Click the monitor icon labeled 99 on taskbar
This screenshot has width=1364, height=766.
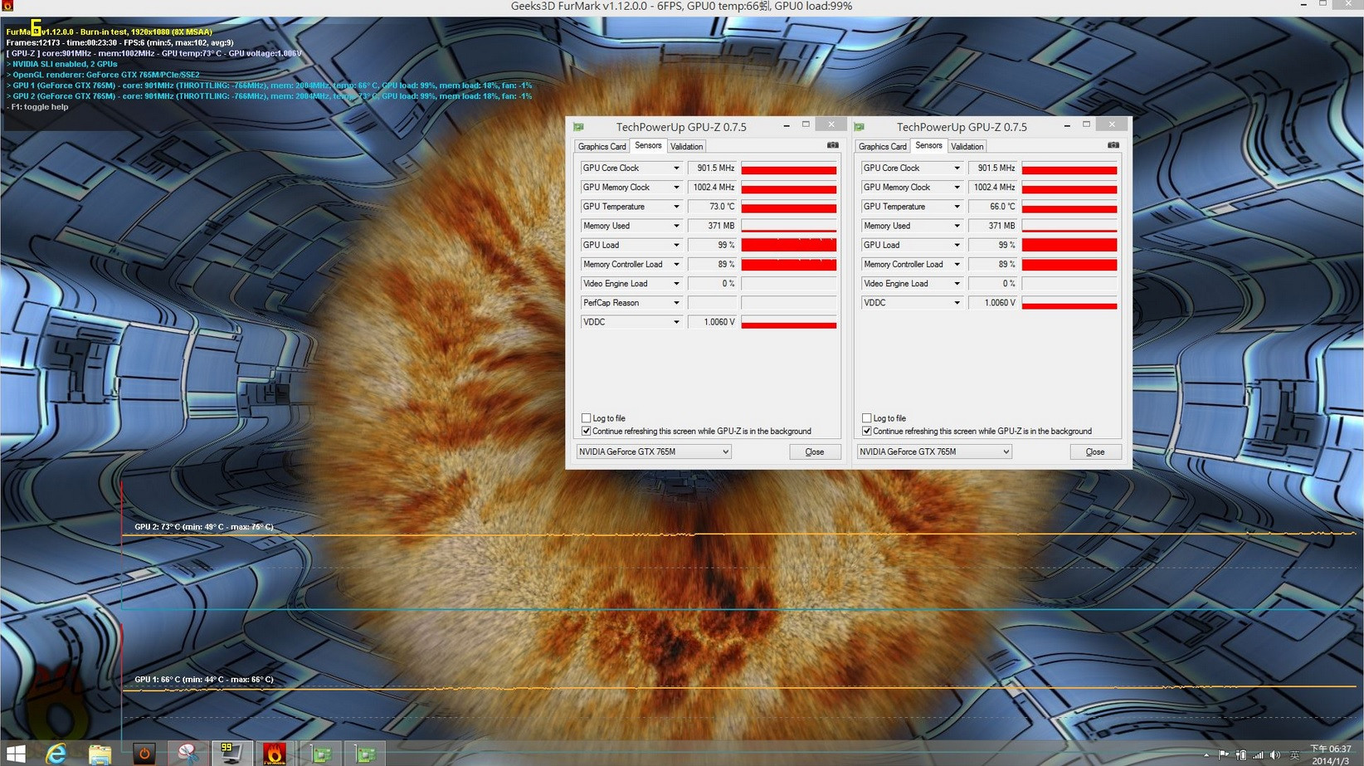pos(231,753)
